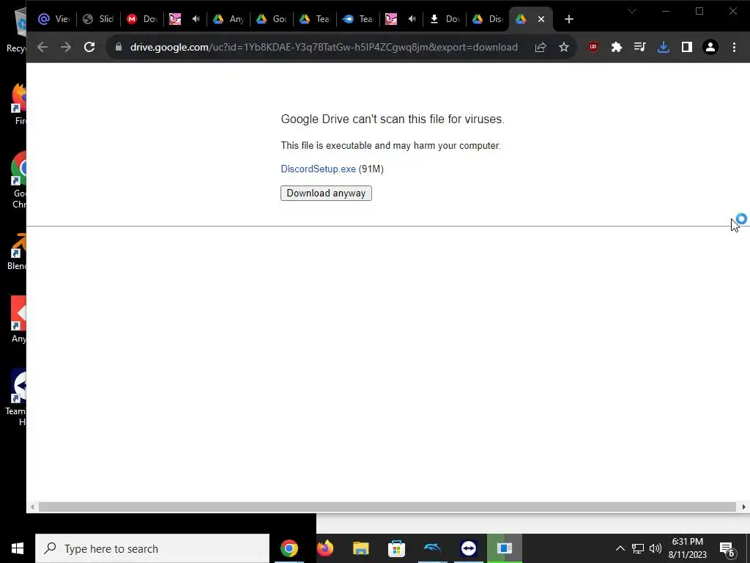The width and height of the screenshot is (750, 563).
Task: Switch to the MEGA 'Do' tab
Action: pyautogui.click(x=142, y=19)
